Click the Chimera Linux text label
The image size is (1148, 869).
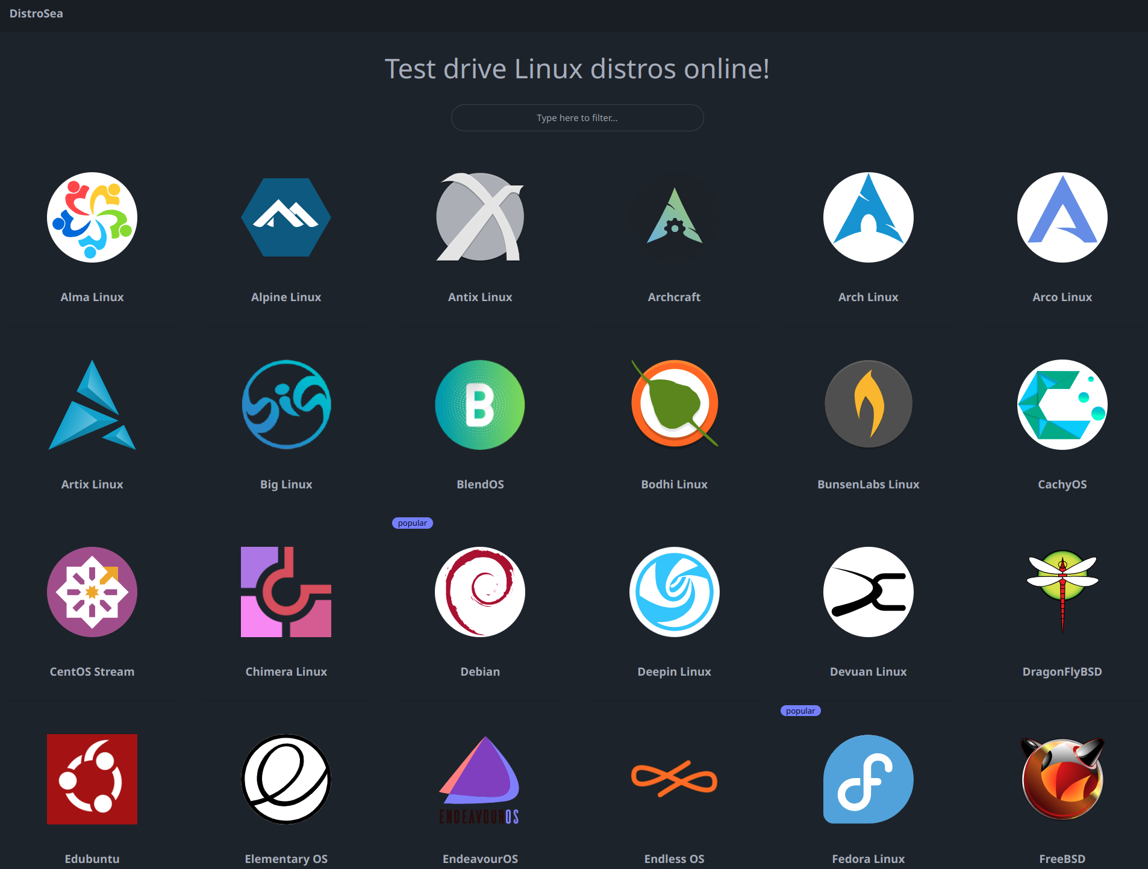(x=286, y=671)
